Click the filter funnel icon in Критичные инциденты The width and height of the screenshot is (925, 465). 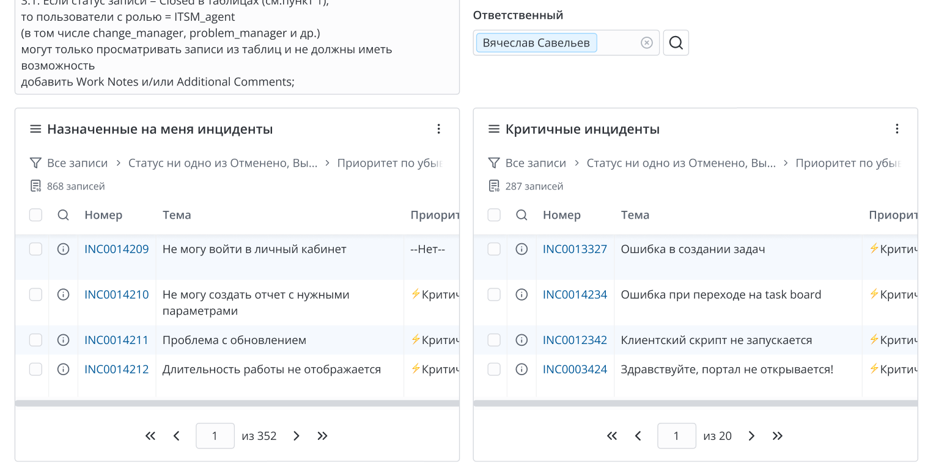click(x=493, y=163)
